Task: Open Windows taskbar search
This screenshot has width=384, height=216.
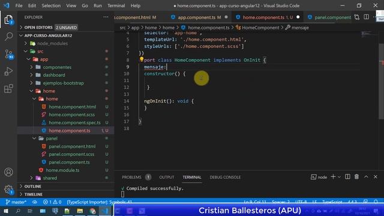Action: pyautogui.click(x=18, y=211)
